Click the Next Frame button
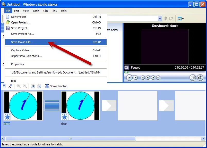The image size is (207, 148). 153,78
